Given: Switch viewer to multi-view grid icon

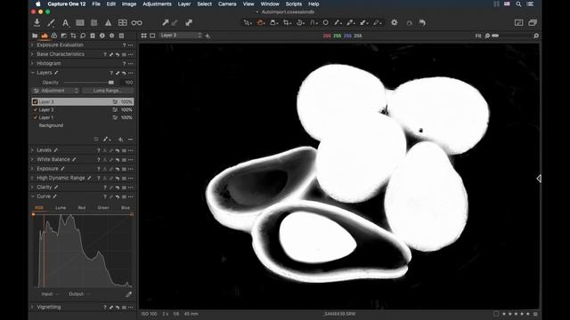Looking at the screenshot, I should [x=143, y=36].
